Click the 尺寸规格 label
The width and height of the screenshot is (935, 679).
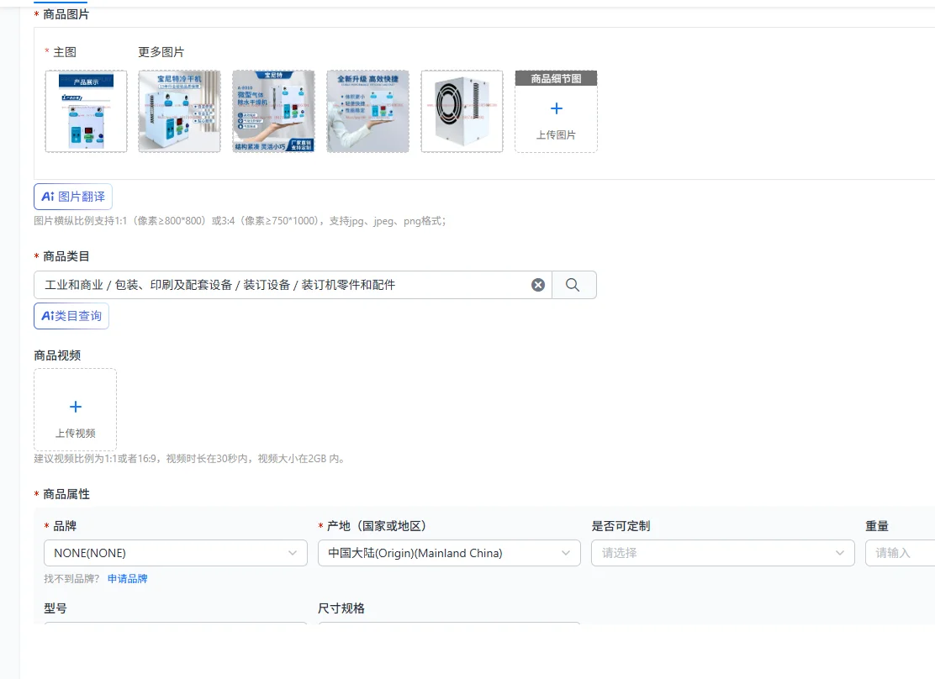pos(341,608)
